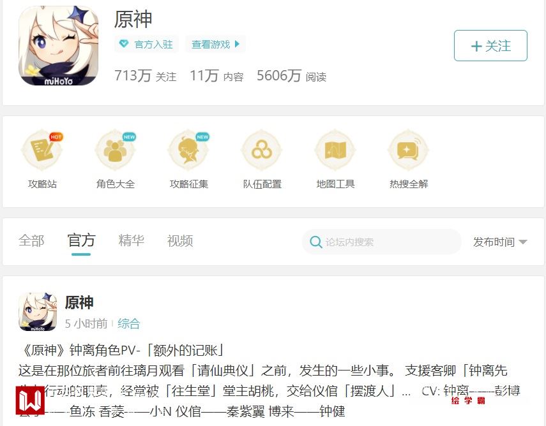Follow 原神 with the 关注 button
The height and width of the screenshot is (426, 546).
[x=490, y=45]
